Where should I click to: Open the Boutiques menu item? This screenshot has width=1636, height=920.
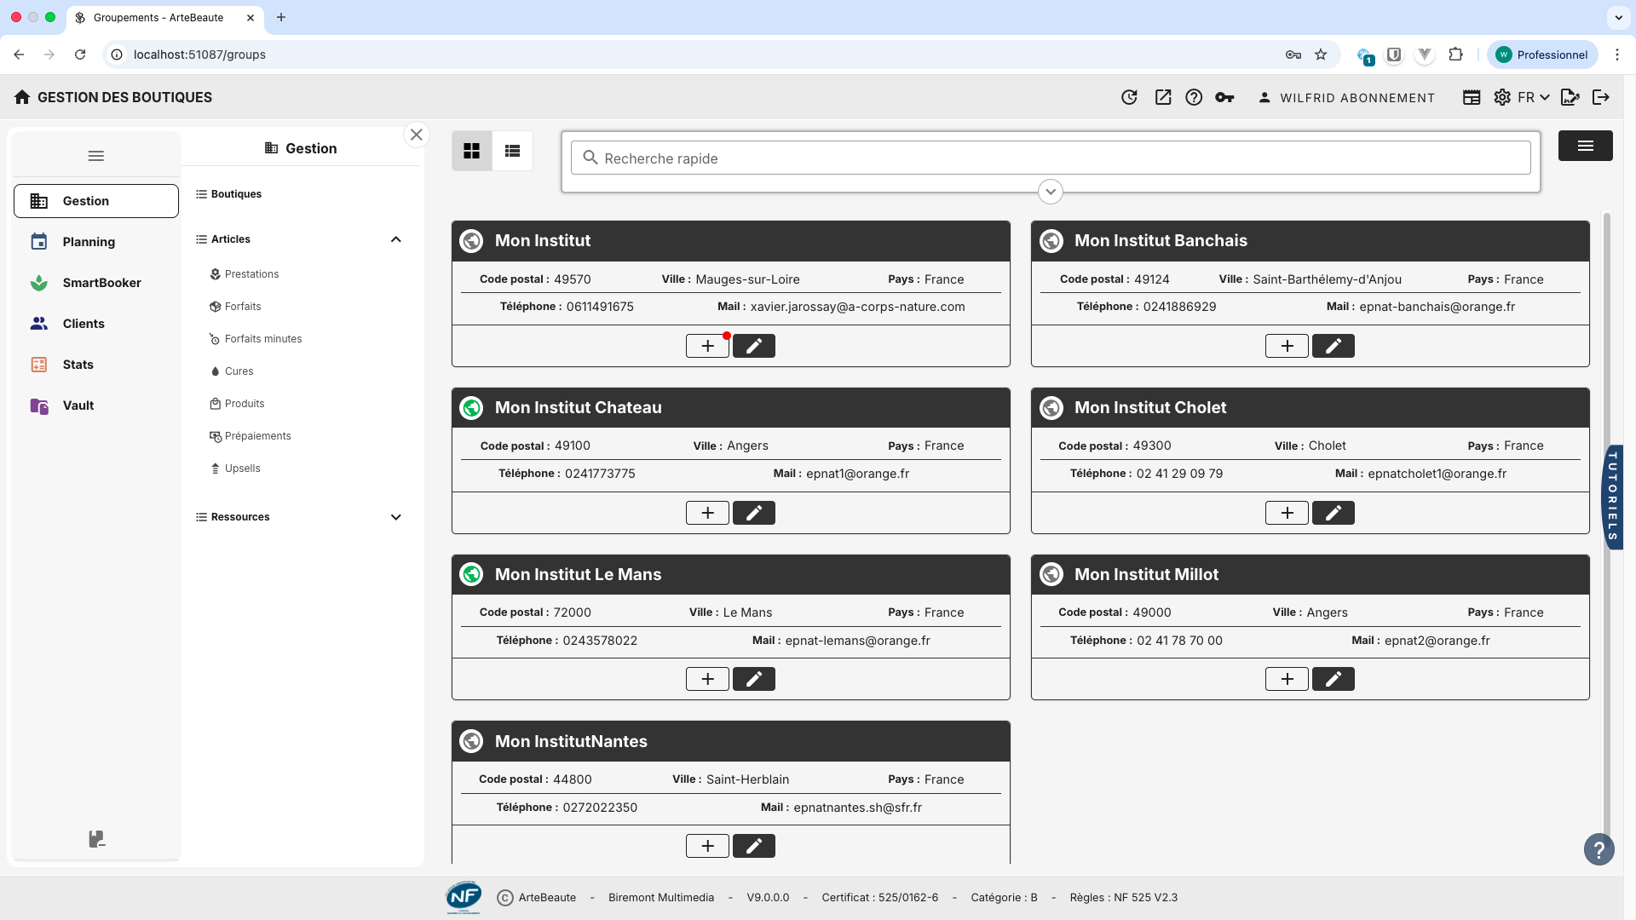tap(236, 193)
